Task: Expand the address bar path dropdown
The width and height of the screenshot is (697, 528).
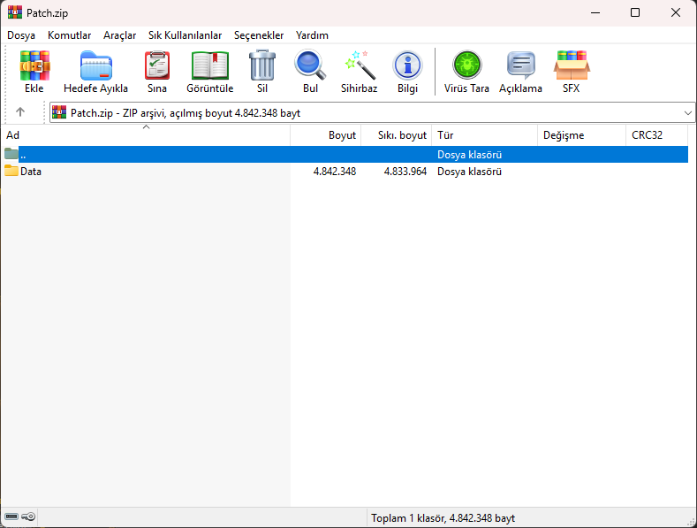Action: pos(687,113)
